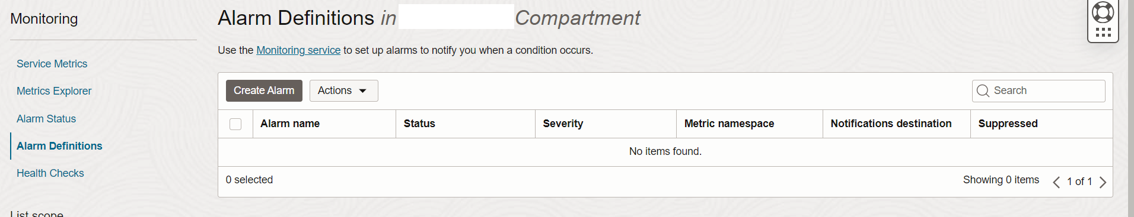Select Alarm Definitions in sidebar
This screenshot has width=1134, height=217.
(x=59, y=146)
